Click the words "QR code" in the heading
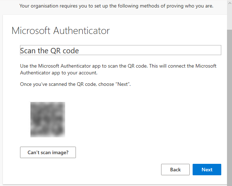Screen dimensions: 232x186 point(65,51)
